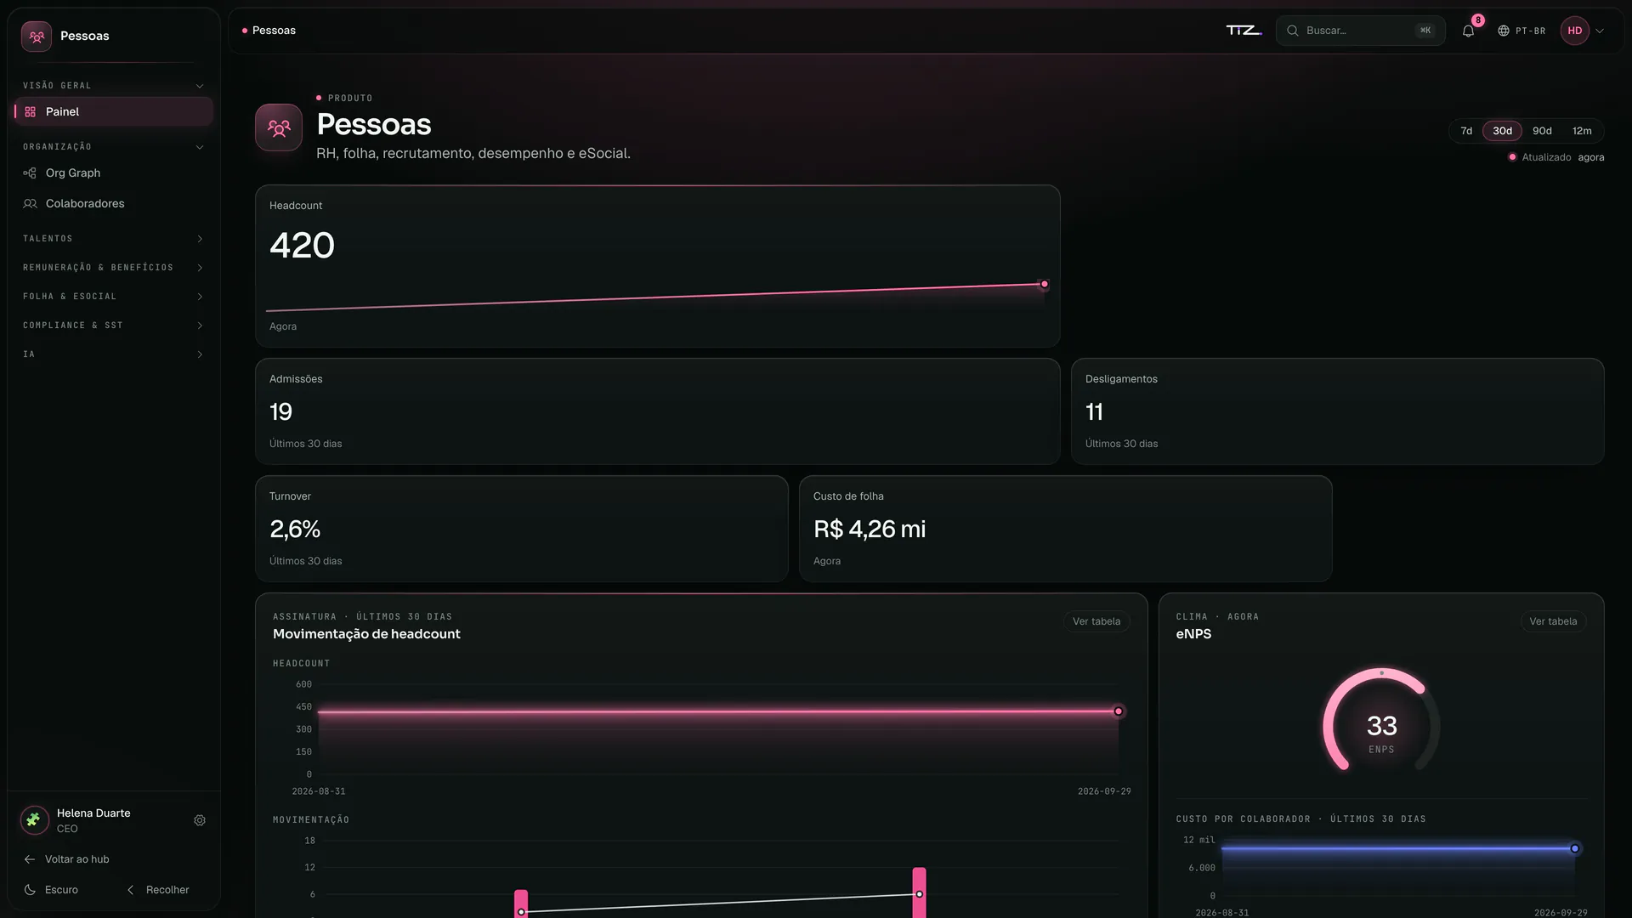Select the 90d time range

(x=1542, y=131)
